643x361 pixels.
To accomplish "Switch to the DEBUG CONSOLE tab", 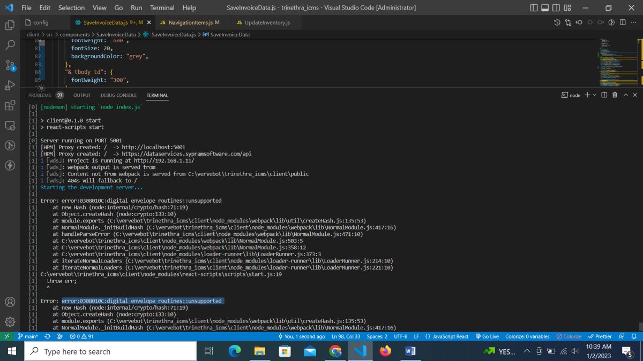I will point(118,95).
